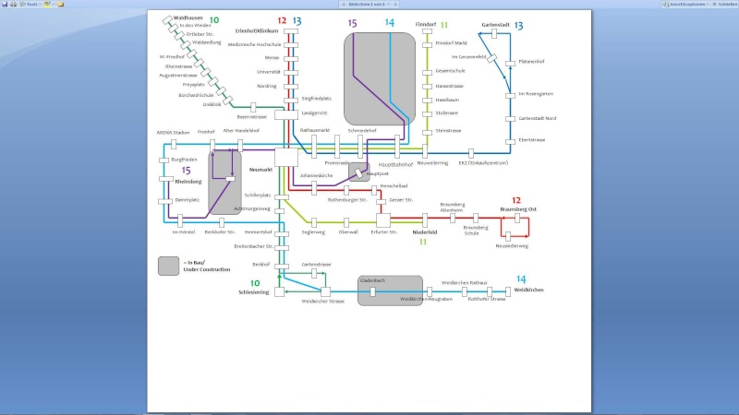Click the Schillerplatz station label

(258, 196)
